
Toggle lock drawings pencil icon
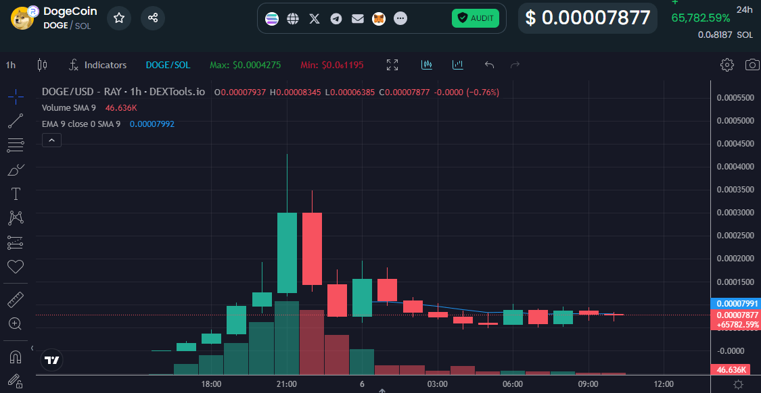pos(16,381)
